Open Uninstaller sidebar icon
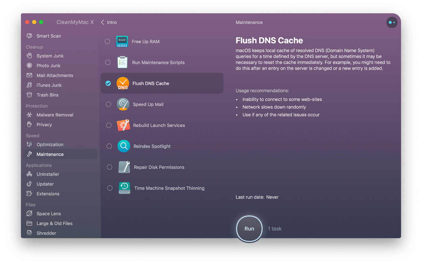Viewport: 422px width, 264px height. click(x=29, y=174)
